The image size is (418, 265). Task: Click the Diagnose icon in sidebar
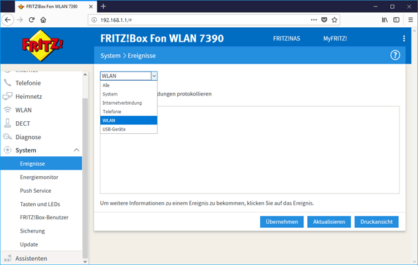click(x=7, y=136)
